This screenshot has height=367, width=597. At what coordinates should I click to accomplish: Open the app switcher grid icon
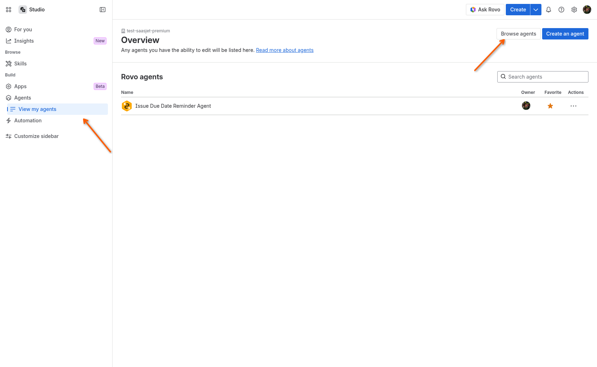click(x=9, y=10)
